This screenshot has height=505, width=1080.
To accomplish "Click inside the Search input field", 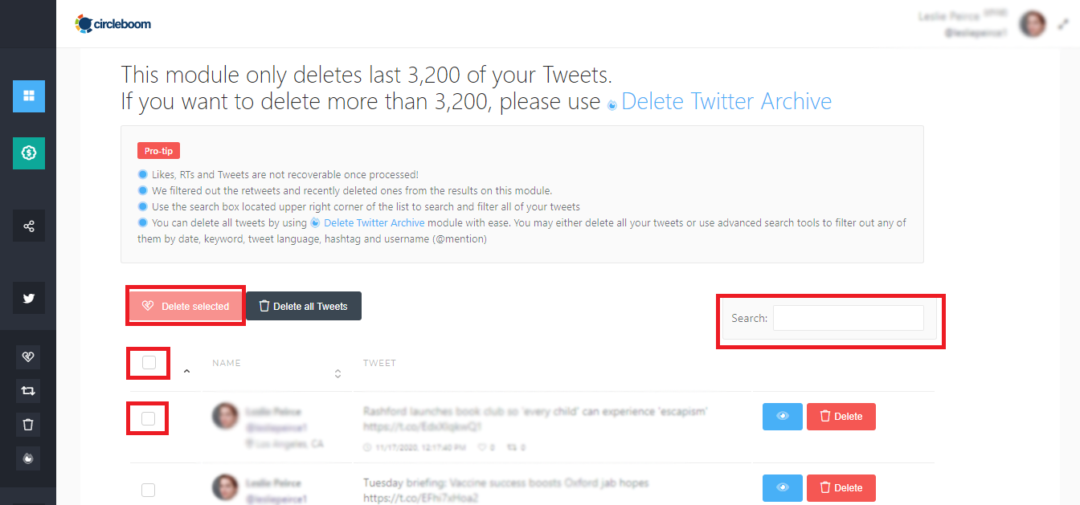I will [848, 318].
